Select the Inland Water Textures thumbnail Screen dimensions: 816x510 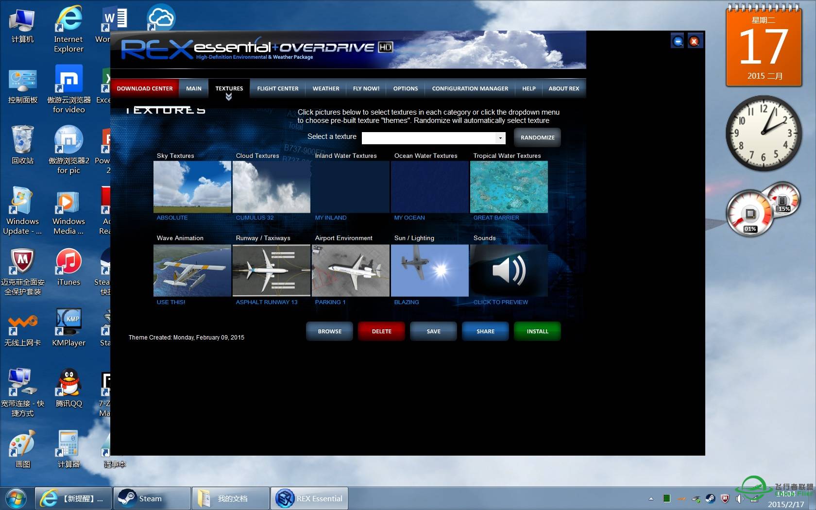coord(351,187)
